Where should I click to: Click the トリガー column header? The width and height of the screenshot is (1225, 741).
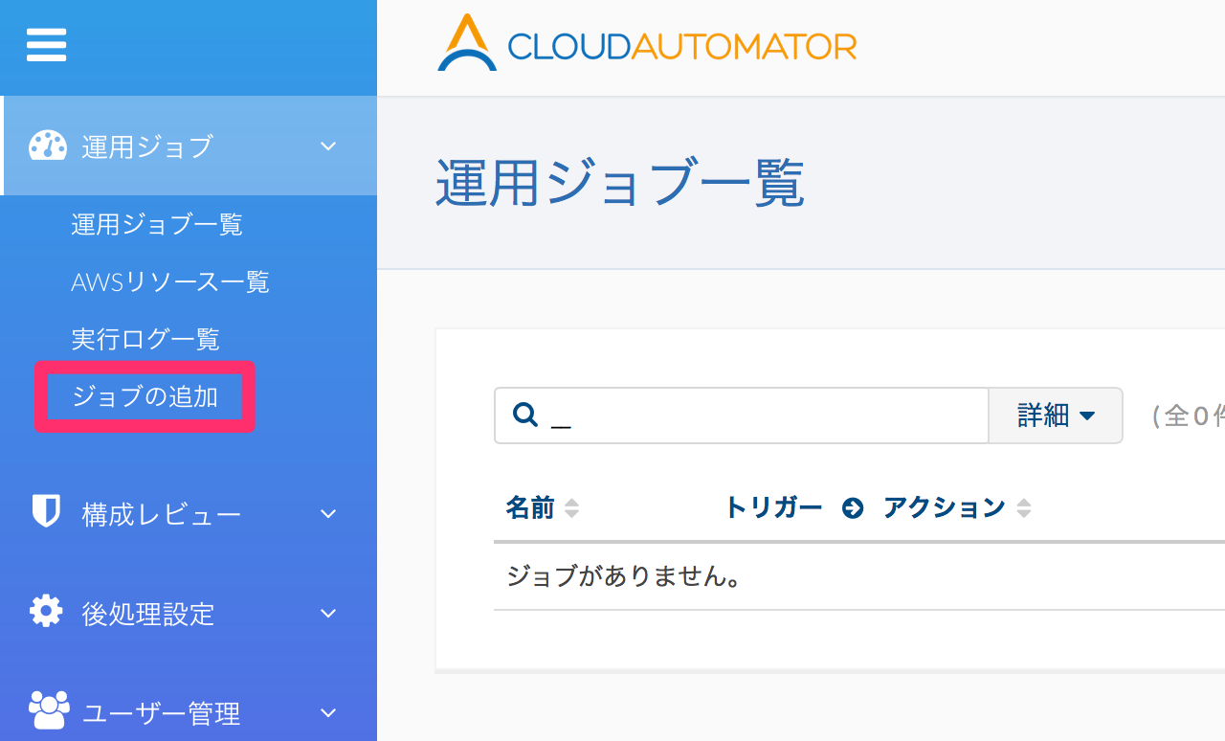(773, 508)
